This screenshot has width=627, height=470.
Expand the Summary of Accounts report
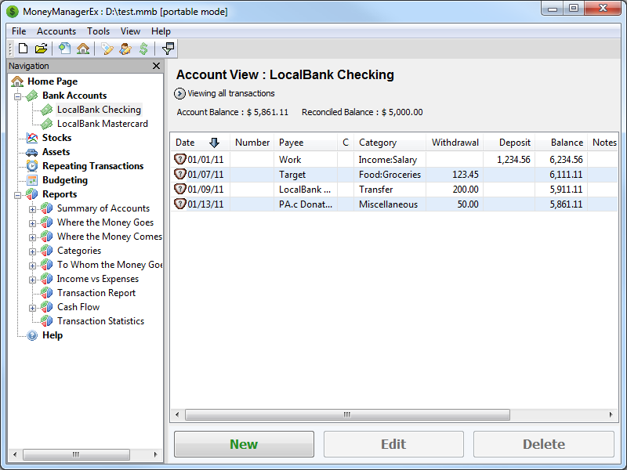click(x=32, y=209)
